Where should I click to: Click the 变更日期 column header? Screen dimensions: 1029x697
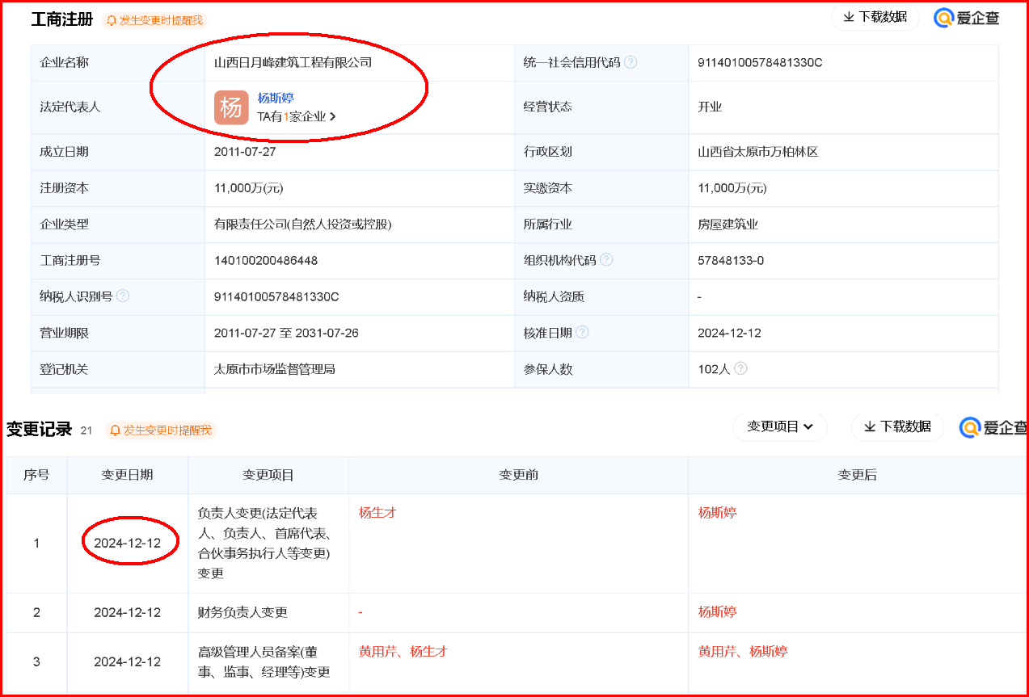[x=127, y=475]
